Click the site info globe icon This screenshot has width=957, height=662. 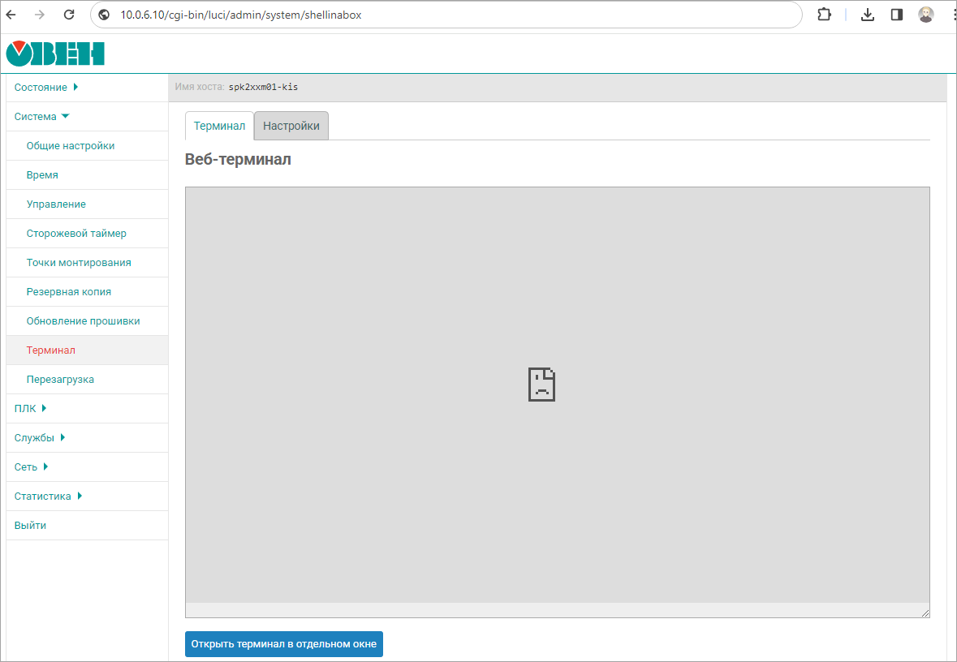(104, 15)
